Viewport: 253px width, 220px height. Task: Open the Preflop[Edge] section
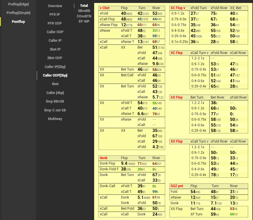19,4
